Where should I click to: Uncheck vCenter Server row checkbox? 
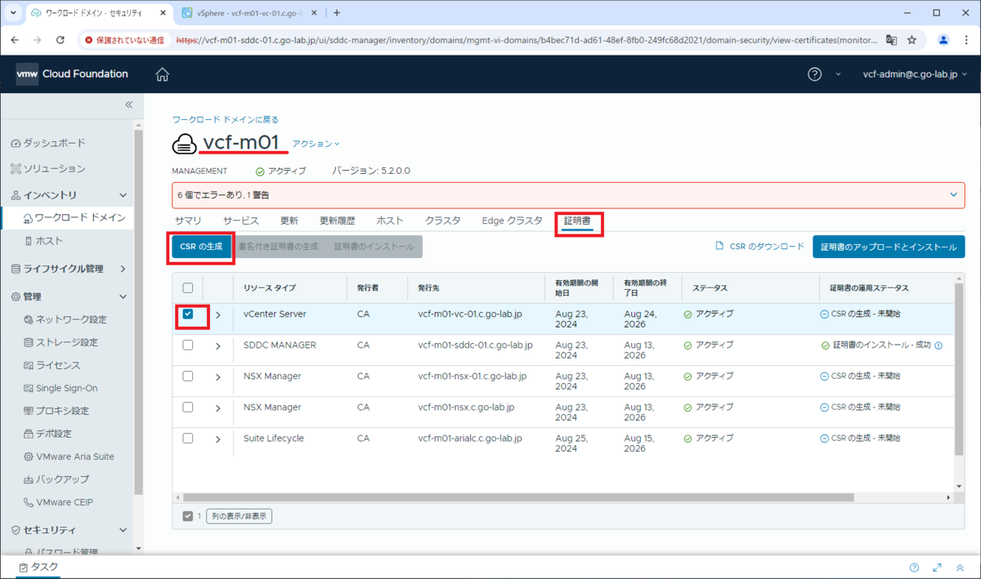188,314
